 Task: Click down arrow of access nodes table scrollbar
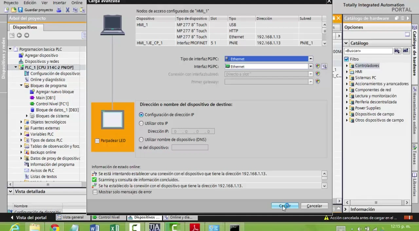324,43
